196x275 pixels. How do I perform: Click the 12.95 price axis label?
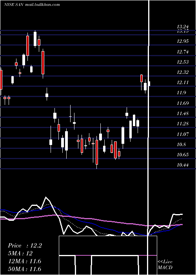pos(183,41)
